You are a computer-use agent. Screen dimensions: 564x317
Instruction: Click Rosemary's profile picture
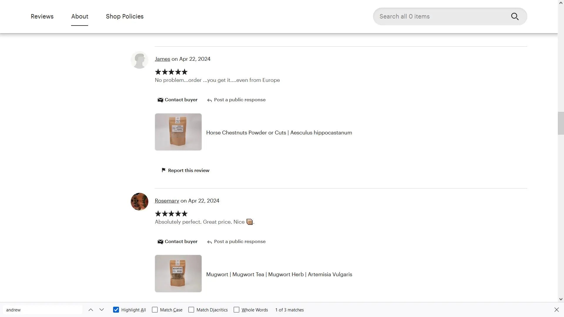click(139, 202)
